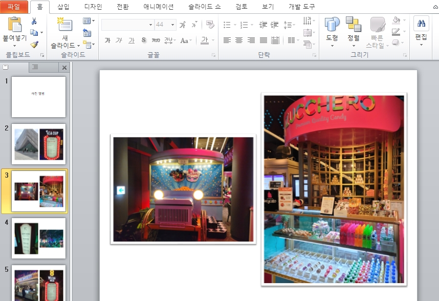
Task: Click the line spacing icon
Action: pyautogui.click(x=288, y=25)
